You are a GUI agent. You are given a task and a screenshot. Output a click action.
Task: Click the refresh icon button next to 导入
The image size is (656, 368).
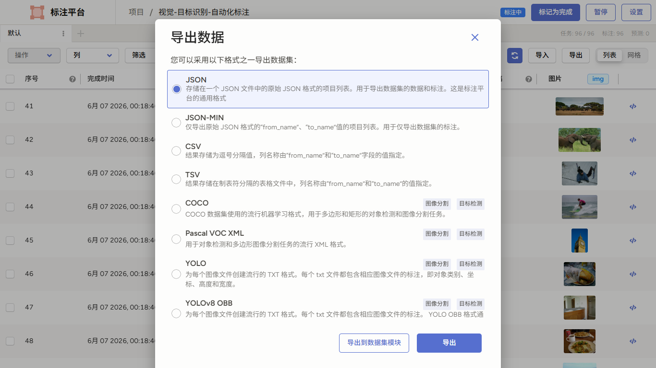pos(515,56)
